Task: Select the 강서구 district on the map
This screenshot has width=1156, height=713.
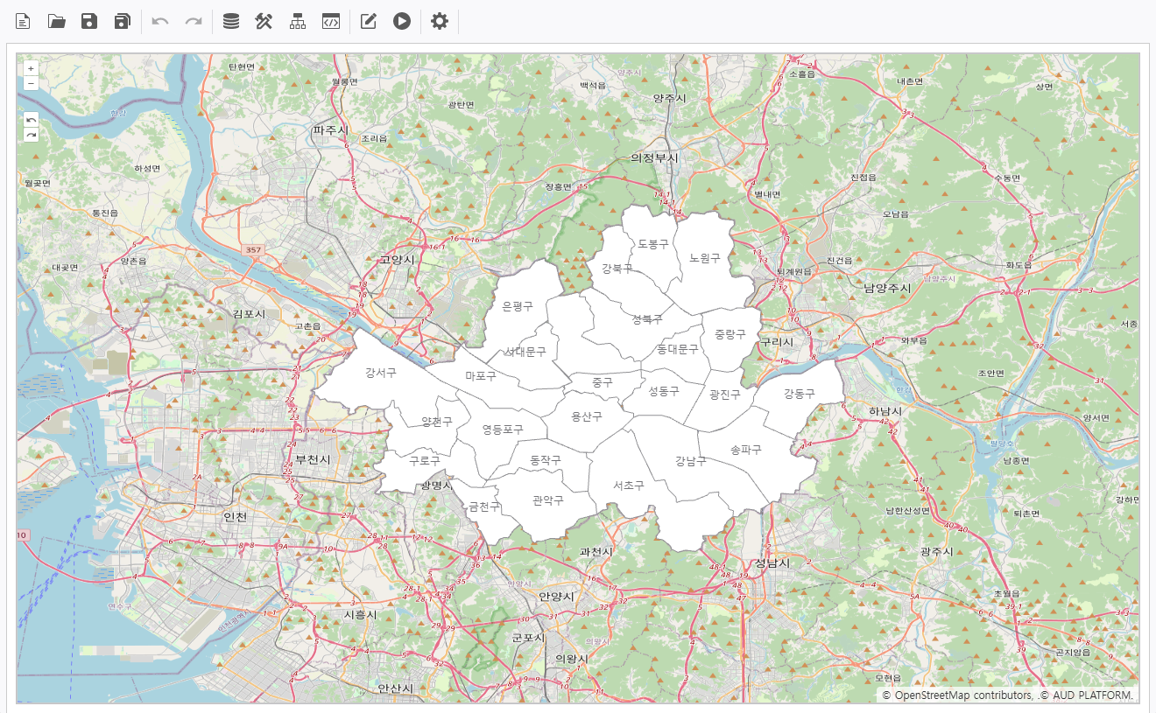Action: pos(381,373)
